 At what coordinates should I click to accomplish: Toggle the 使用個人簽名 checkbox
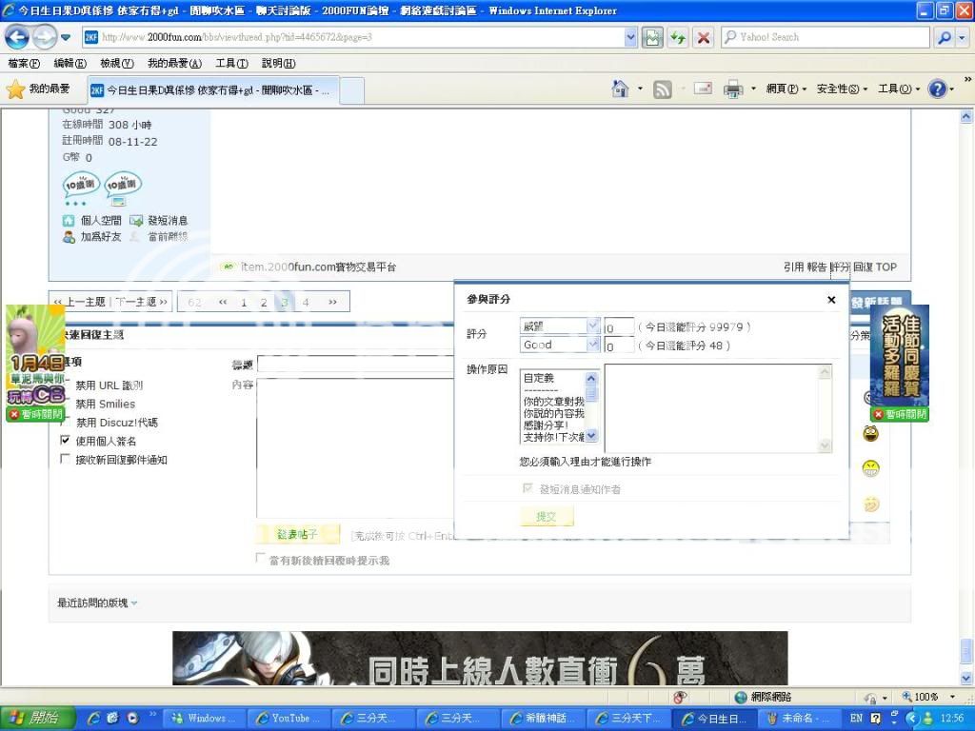pos(65,441)
